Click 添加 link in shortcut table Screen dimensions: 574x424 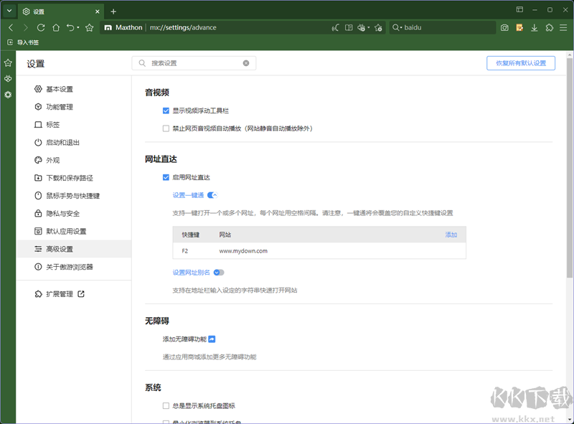(x=451, y=235)
